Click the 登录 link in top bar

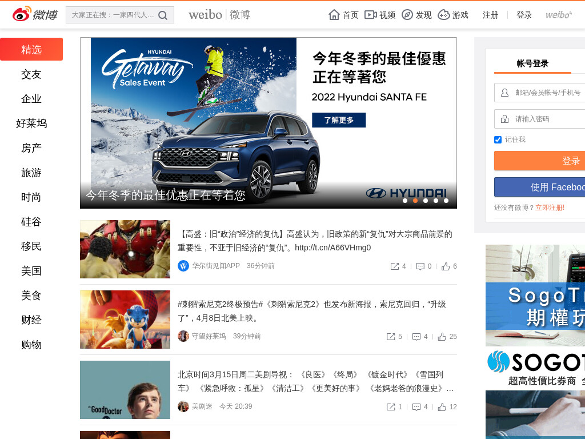pos(524,15)
